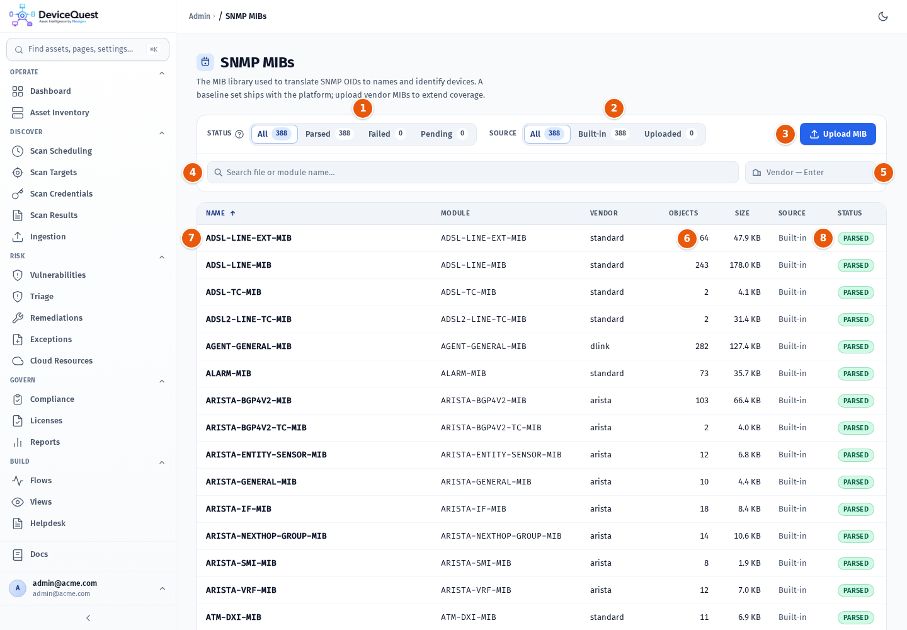907x630 pixels.
Task: Click the Cloud Resources cloud icon
Action: pos(18,361)
